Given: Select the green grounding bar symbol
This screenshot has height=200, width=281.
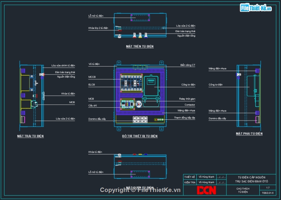Looking at the screenshot, I should 159,119.
